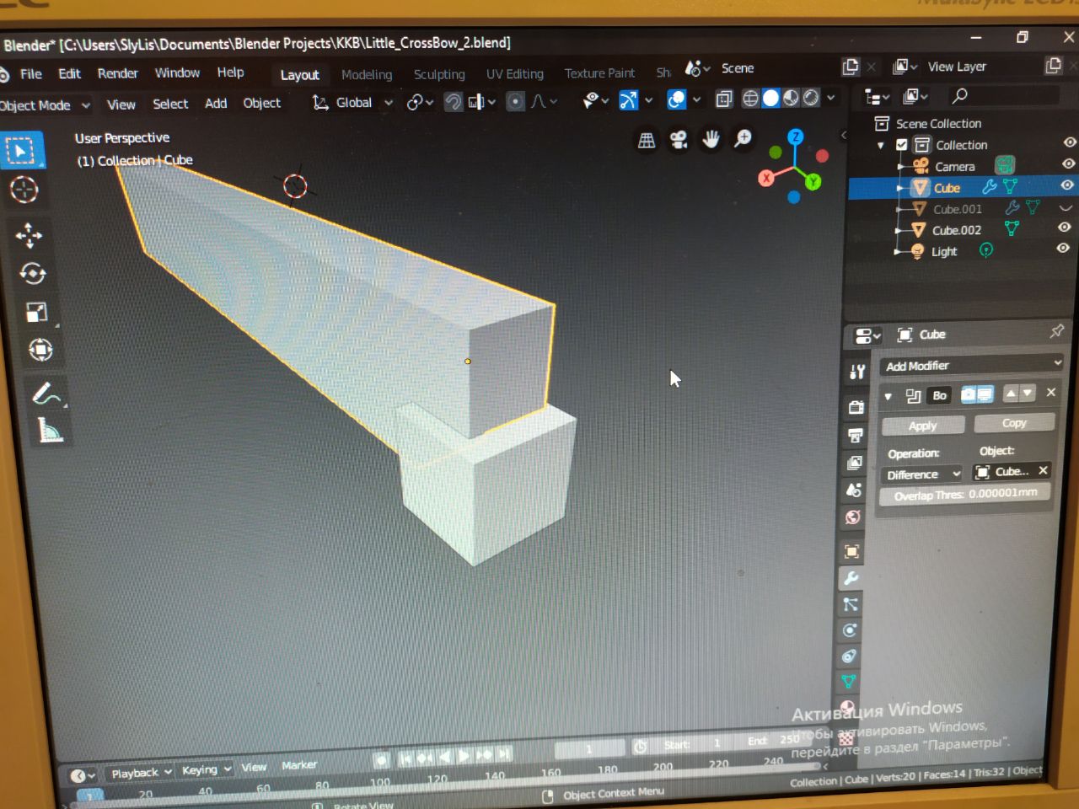
Task: Select the Move tool
Action: coord(29,235)
